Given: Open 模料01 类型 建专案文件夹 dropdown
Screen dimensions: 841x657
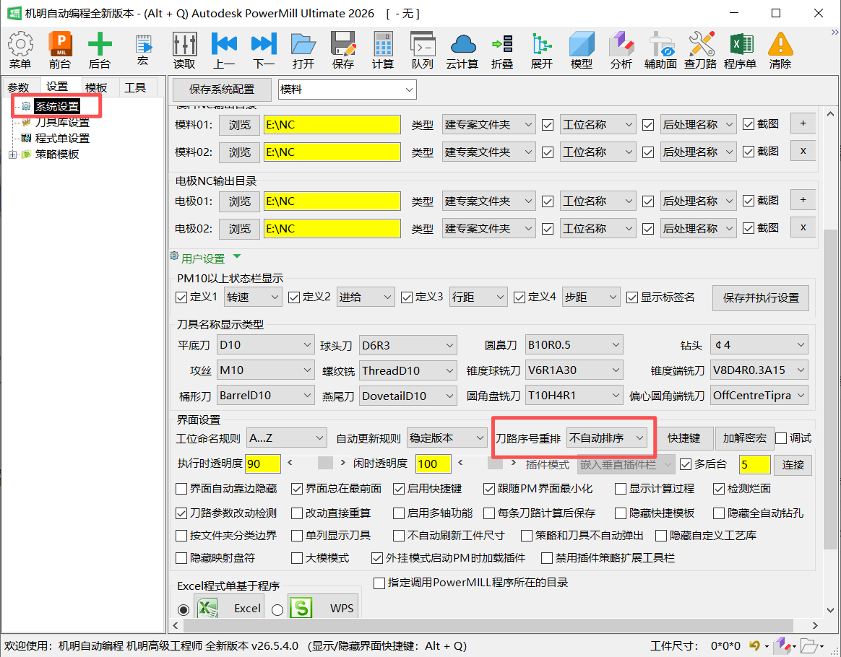Looking at the screenshot, I should tap(488, 125).
